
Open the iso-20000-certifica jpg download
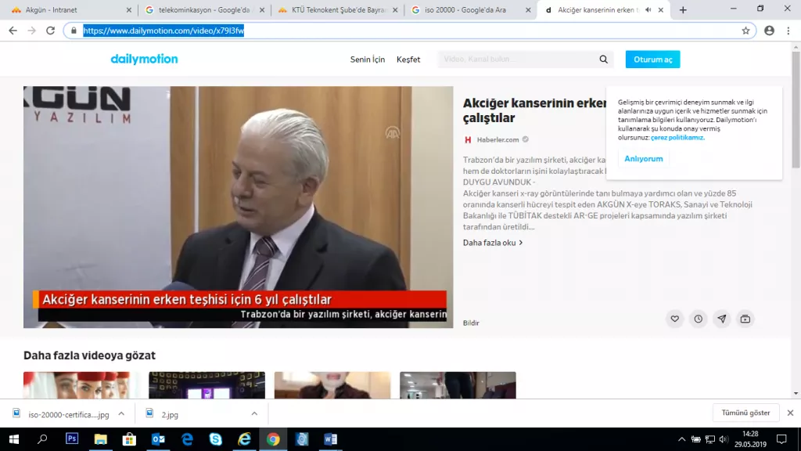coord(69,415)
